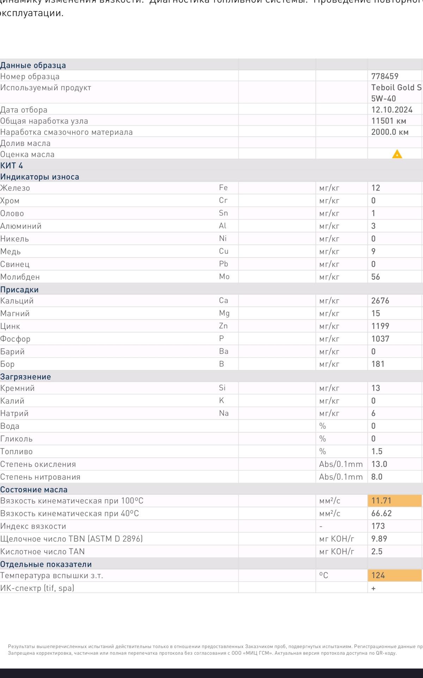Viewport: 423px width, 678px height.
Task: Click the total mileage value 11501 км
Action: pos(389,121)
